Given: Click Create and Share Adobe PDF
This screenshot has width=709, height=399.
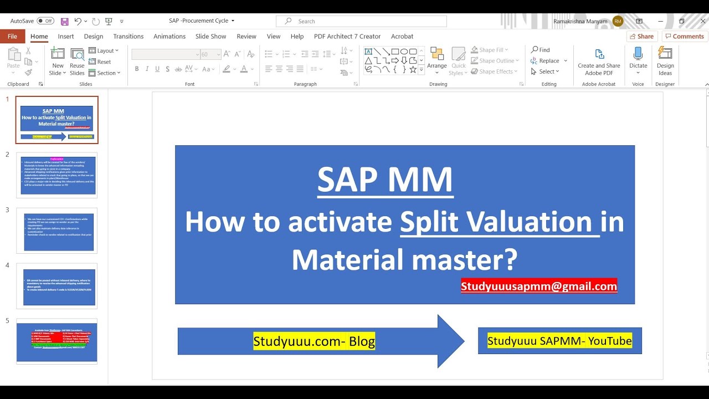Looking at the screenshot, I should (x=599, y=62).
